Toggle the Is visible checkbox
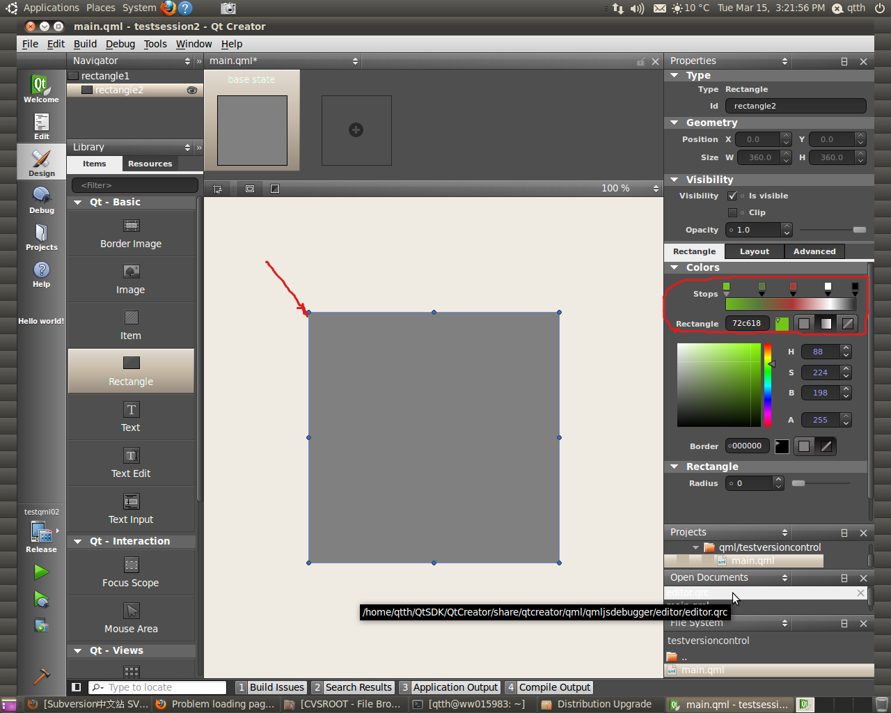This screenshot has width=891, height=713. (x=732, y=196)
